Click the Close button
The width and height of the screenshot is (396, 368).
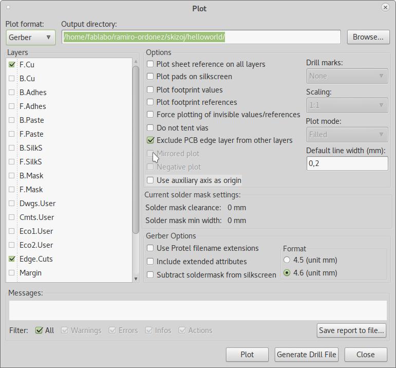pyautogui.click(x=366, y=355)
